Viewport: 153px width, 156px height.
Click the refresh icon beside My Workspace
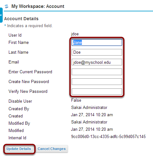(x=7, y=6)
